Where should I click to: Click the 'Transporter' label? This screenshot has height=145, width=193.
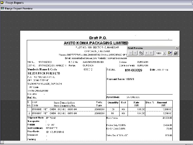click(x=33, y=121)
